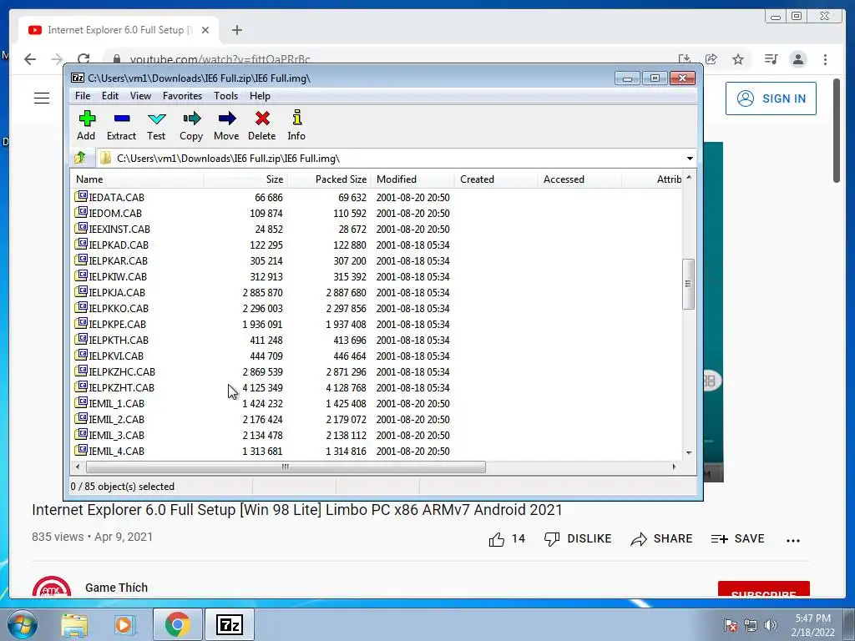Click the red Delete toolbar icon
The image size is (855, 641).
click(261, 125)
